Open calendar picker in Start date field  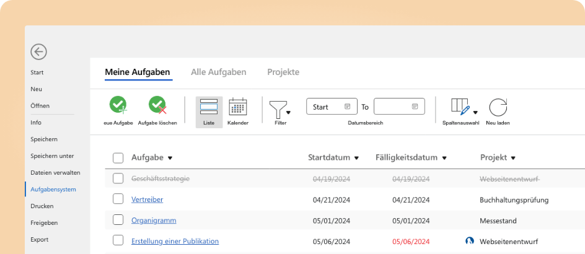pos(347,107)
